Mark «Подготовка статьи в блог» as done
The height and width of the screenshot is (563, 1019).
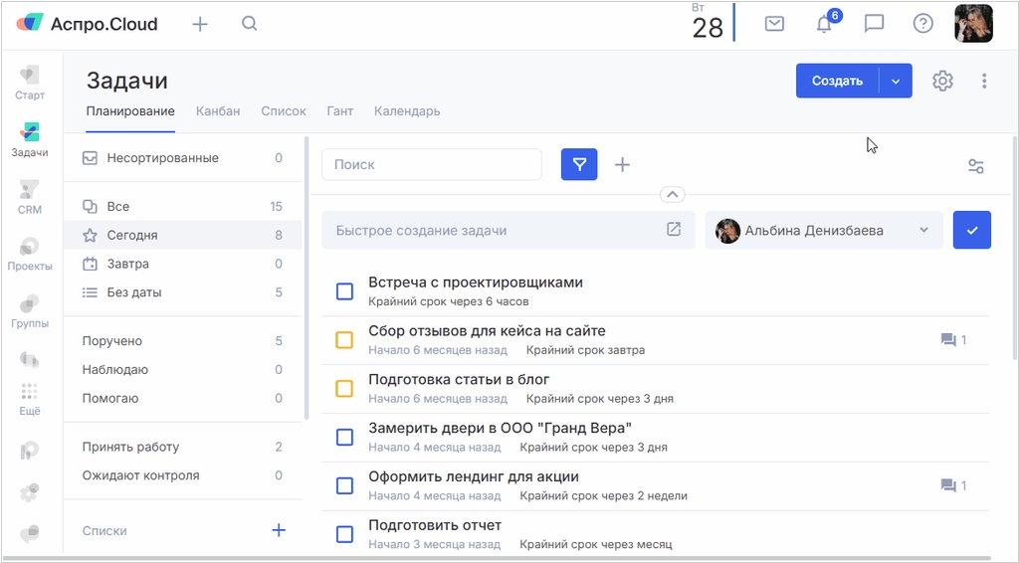(x=344, y=389)
